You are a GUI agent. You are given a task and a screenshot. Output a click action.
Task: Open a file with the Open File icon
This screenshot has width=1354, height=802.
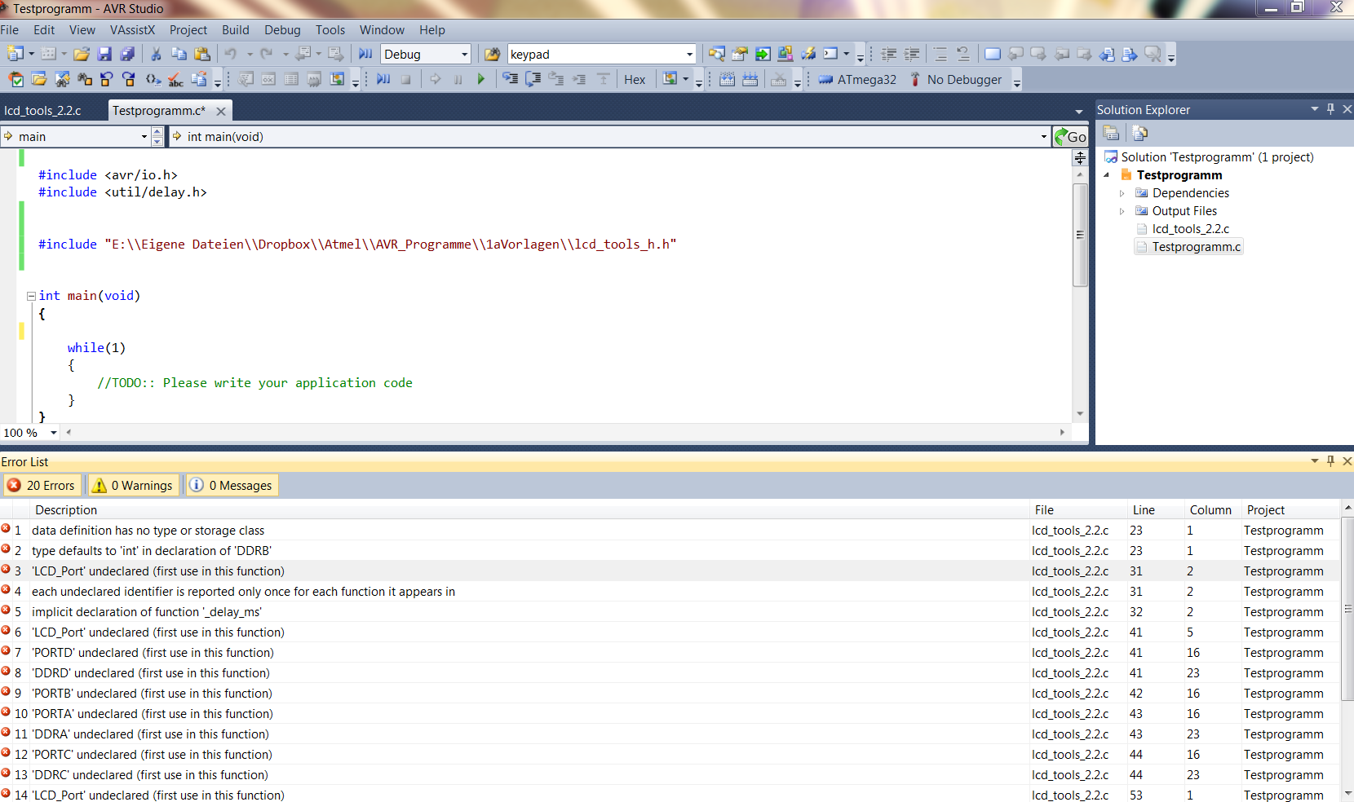tap(81, 54)
